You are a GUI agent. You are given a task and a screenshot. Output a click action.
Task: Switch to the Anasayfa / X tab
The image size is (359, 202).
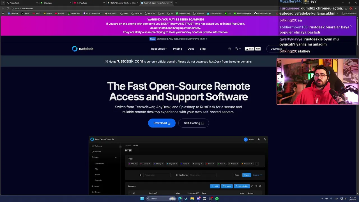click(x=22, y=3)
